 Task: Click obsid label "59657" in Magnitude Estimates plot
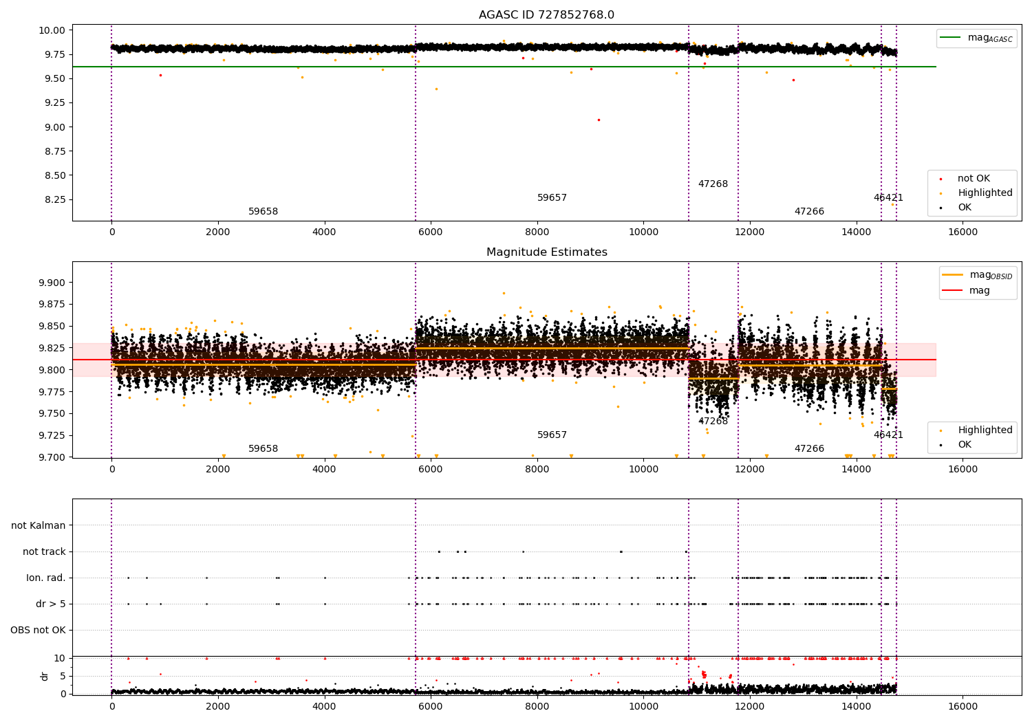[552, 435]
